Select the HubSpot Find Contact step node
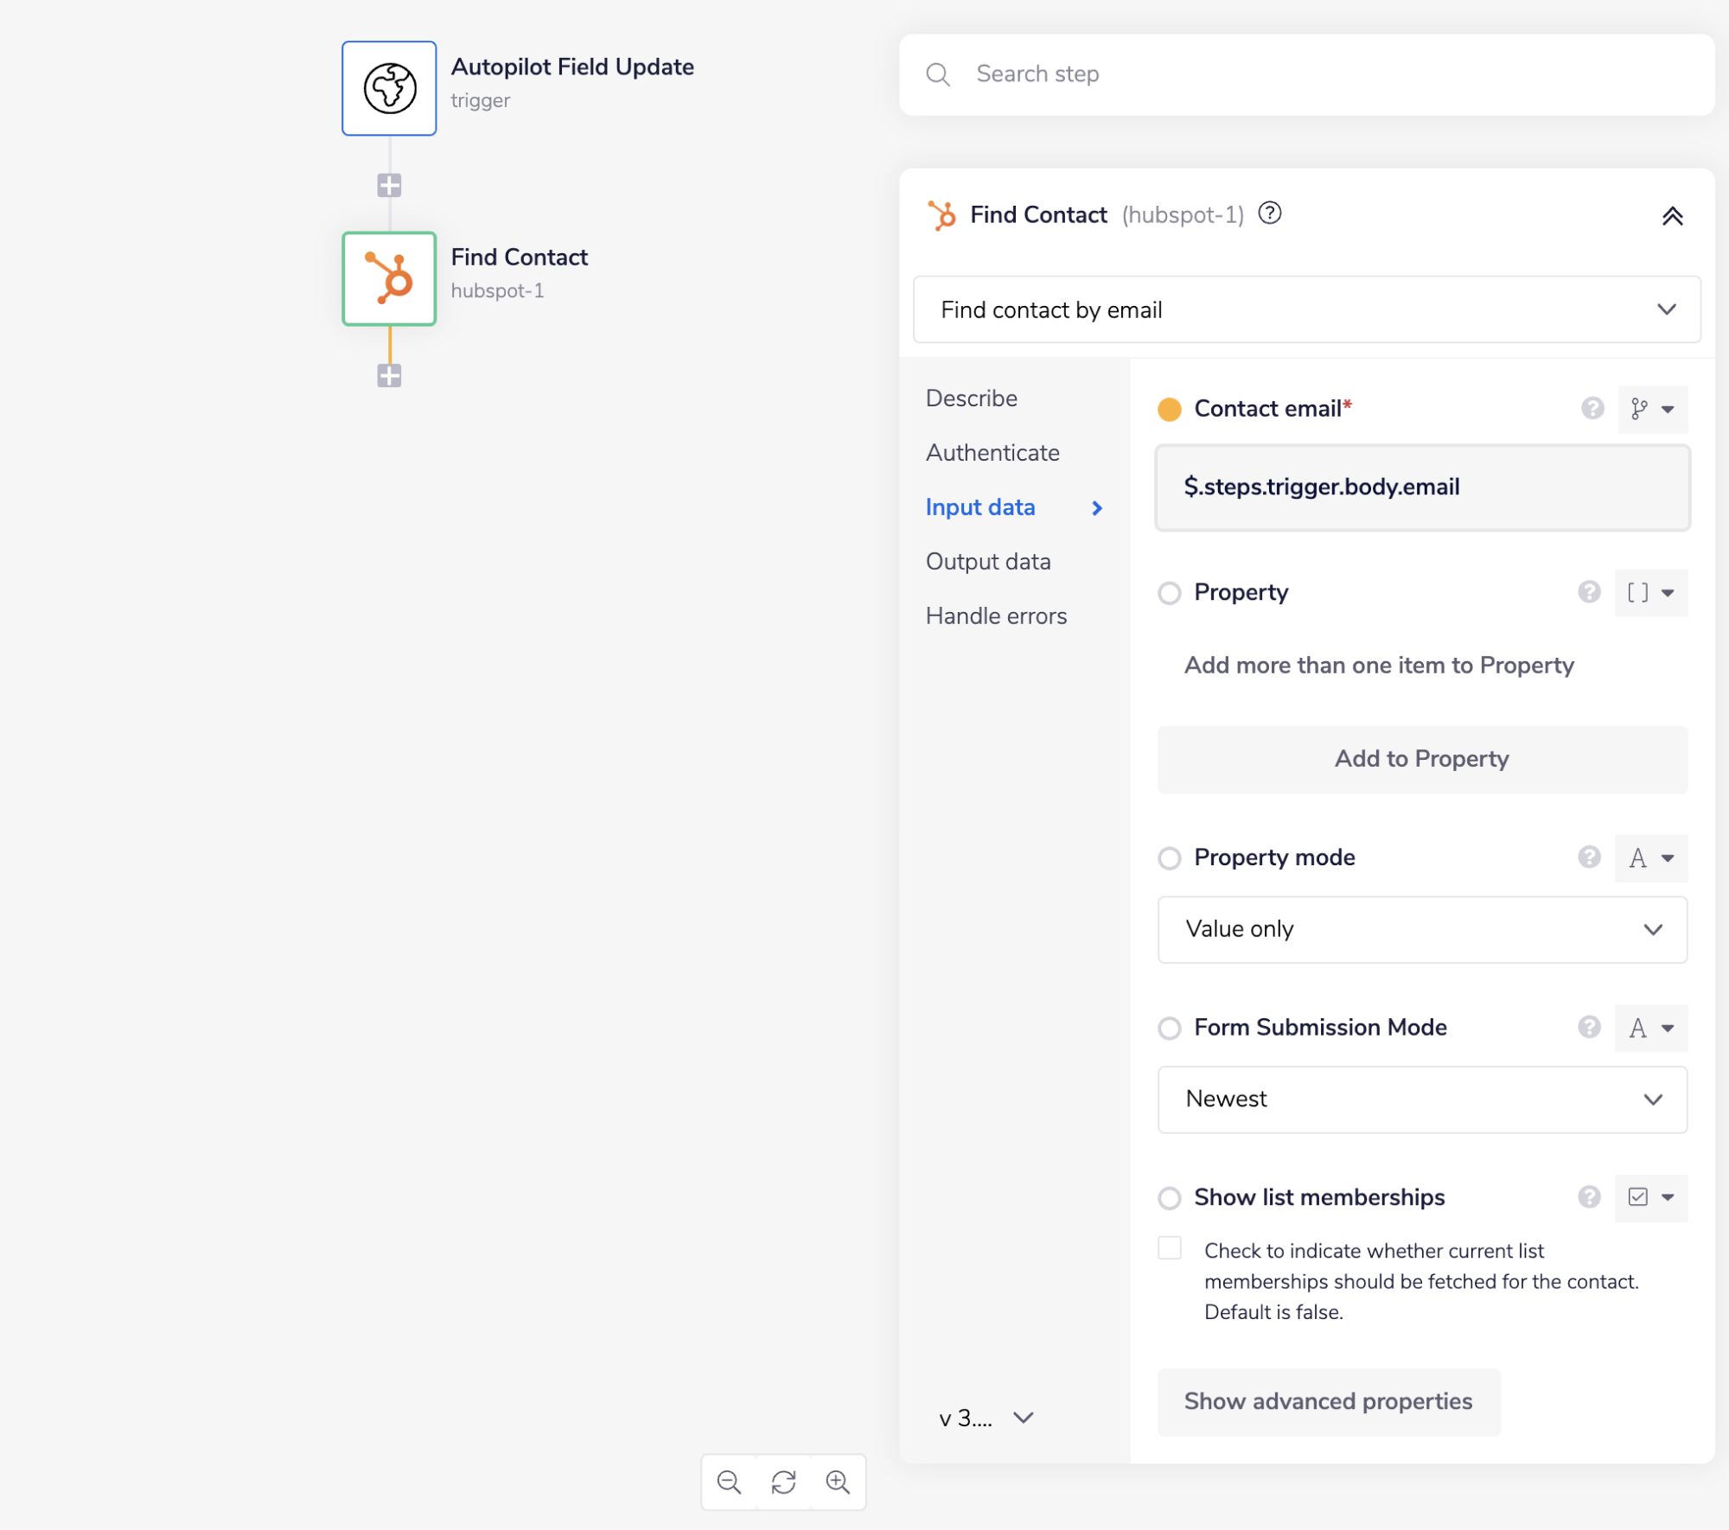This screenshot has height=1530, width=1729. [389, 278]
